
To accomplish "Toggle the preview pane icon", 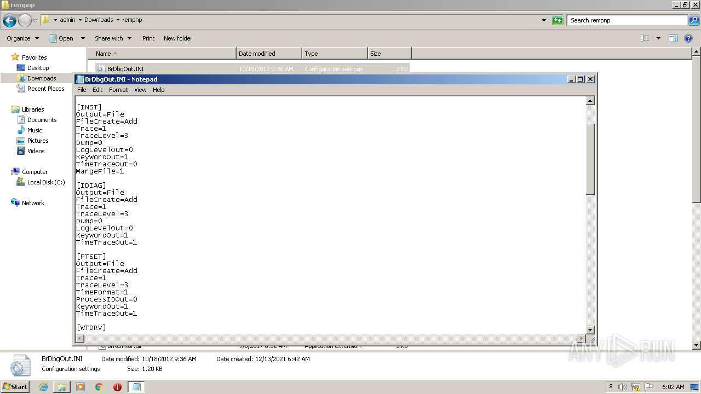I will (x=673, y=38).
